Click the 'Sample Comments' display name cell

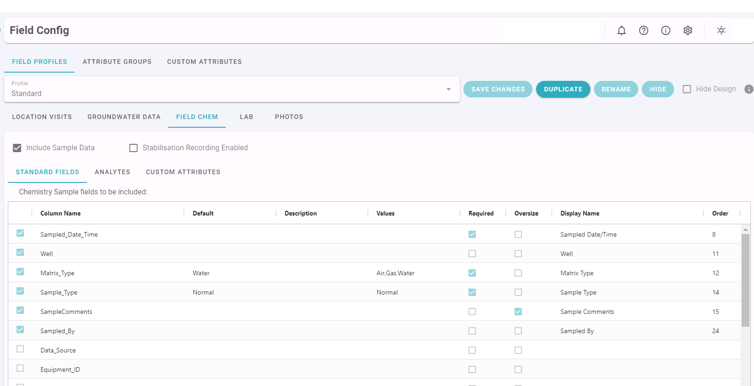pos(587,312)
